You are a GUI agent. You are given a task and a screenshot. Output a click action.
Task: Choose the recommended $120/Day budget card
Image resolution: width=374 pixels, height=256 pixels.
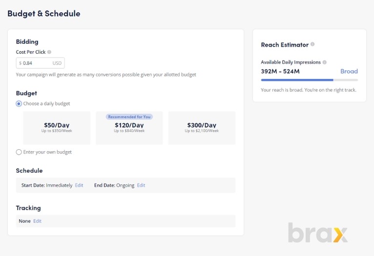[129, 128]
